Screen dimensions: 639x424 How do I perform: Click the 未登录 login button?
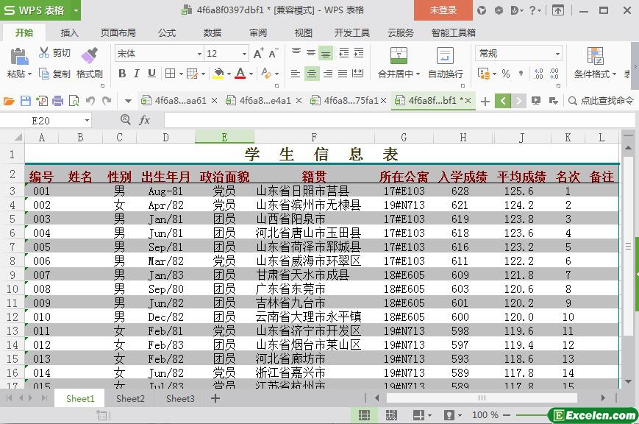443,10
